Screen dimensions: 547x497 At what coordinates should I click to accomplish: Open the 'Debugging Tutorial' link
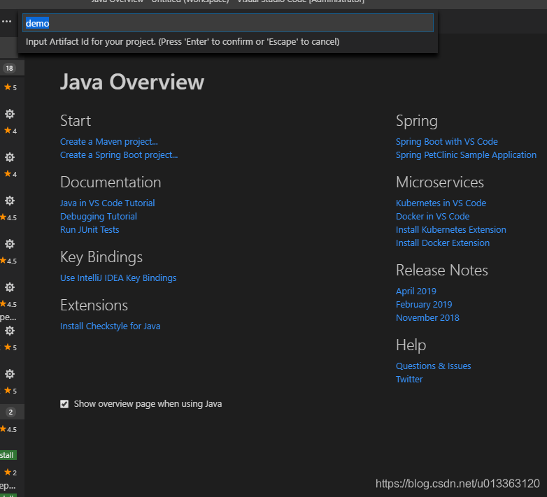[x=99, y=217]
